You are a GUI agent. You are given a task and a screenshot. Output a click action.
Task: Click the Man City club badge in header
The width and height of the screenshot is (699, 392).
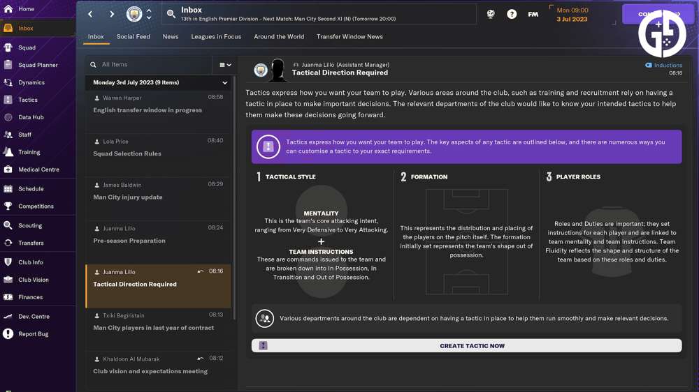click(134, 14)
